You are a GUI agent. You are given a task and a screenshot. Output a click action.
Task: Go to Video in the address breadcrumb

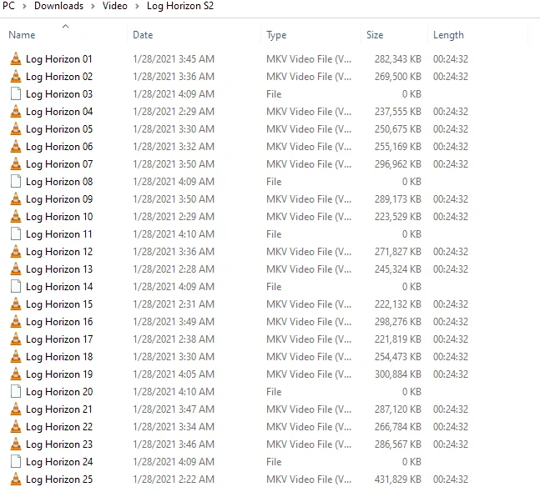[114, 6]
